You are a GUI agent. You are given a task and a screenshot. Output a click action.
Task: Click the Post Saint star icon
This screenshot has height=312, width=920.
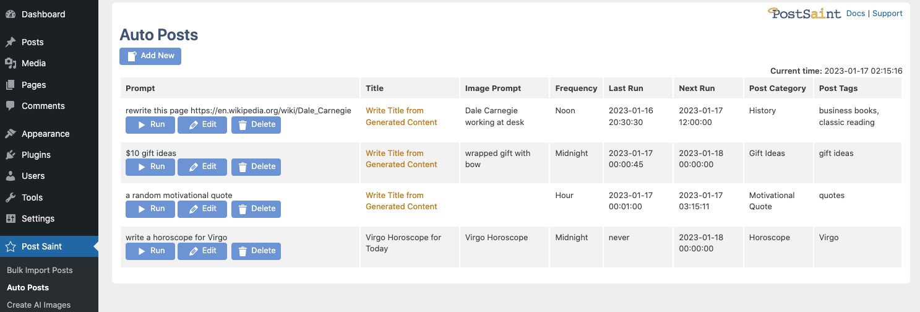pos(11,246)
